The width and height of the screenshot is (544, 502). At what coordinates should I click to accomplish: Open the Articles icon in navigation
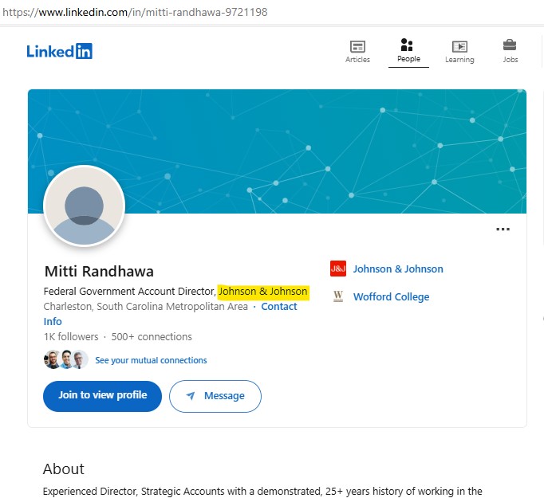click(x=357, y=46)
